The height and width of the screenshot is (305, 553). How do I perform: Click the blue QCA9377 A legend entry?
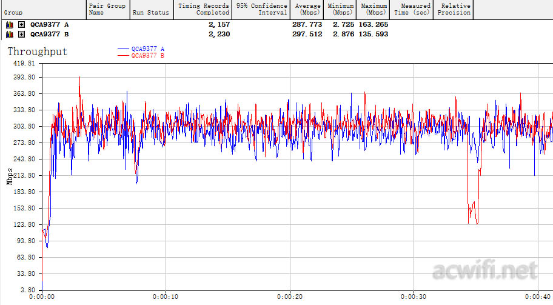[x=141, y=49]
